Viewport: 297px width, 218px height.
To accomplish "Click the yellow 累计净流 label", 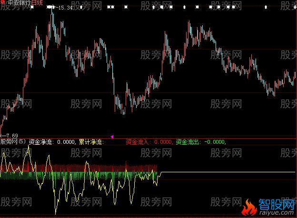I will 91,142.
